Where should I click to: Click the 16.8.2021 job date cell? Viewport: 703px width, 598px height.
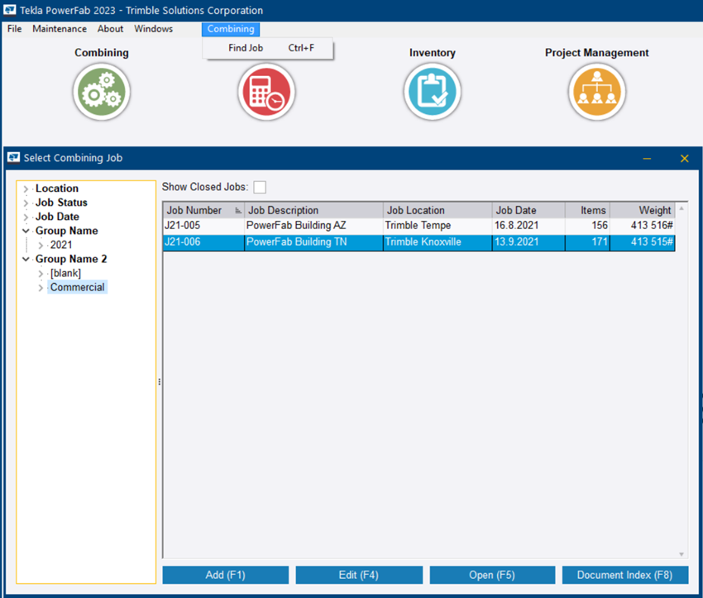pyautogui.click(x=528, y=226)
